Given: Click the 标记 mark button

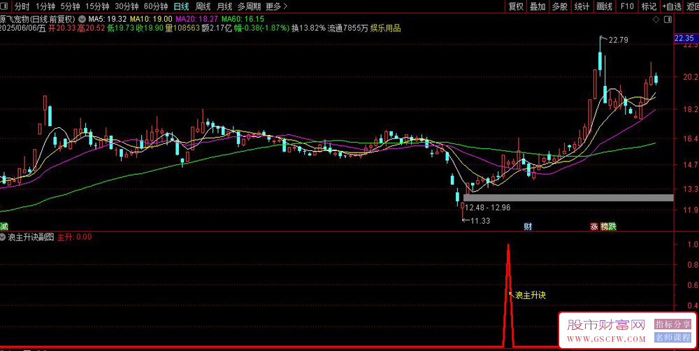Looking at the screenshot, I should point(649,6).
